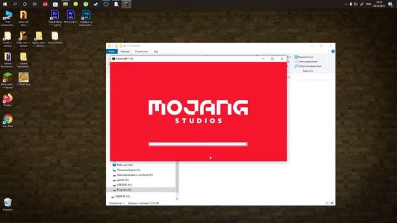
Task: Open the replay folder shortcut on the desktop
Action: pos(38,39)
